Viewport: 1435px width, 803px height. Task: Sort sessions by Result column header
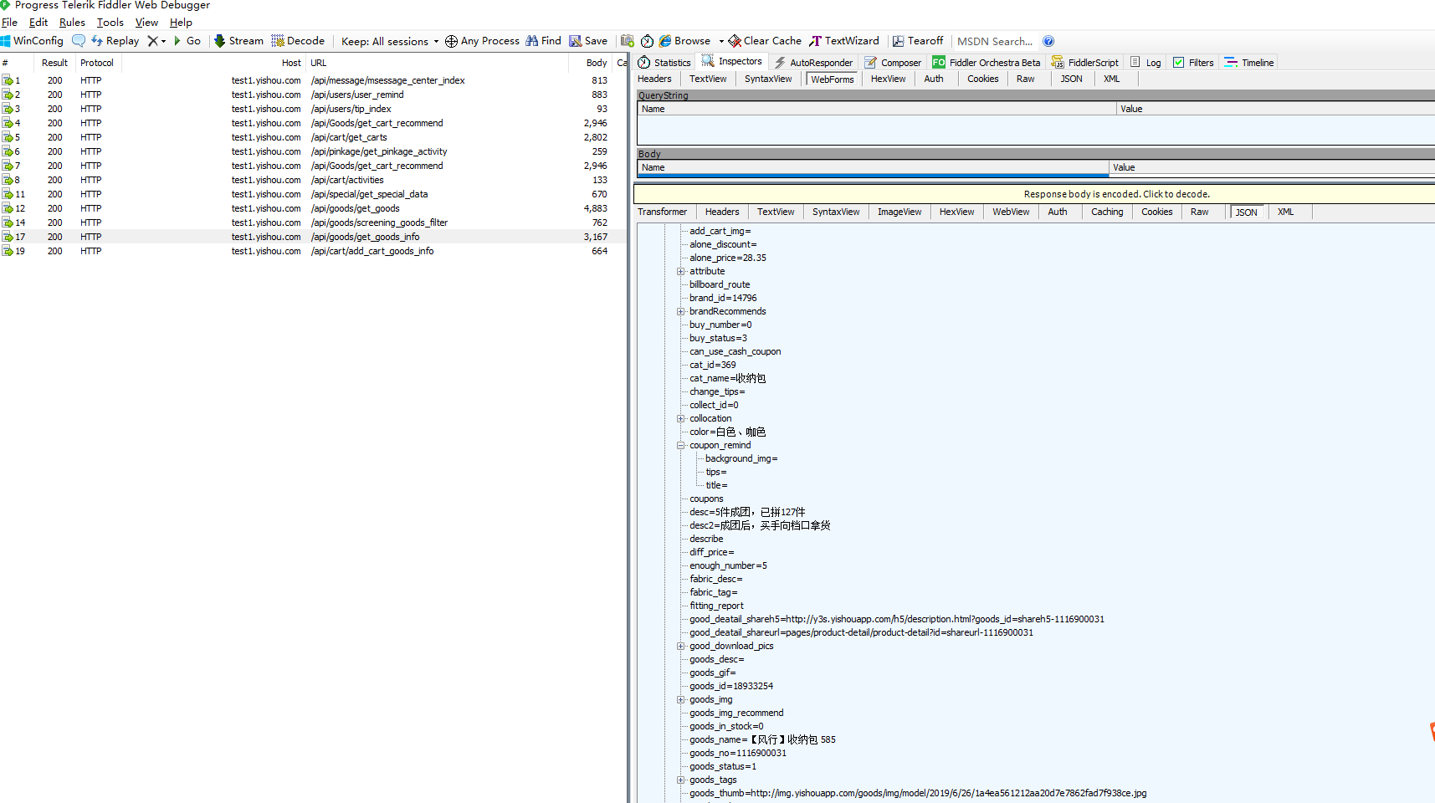[54, 63]
